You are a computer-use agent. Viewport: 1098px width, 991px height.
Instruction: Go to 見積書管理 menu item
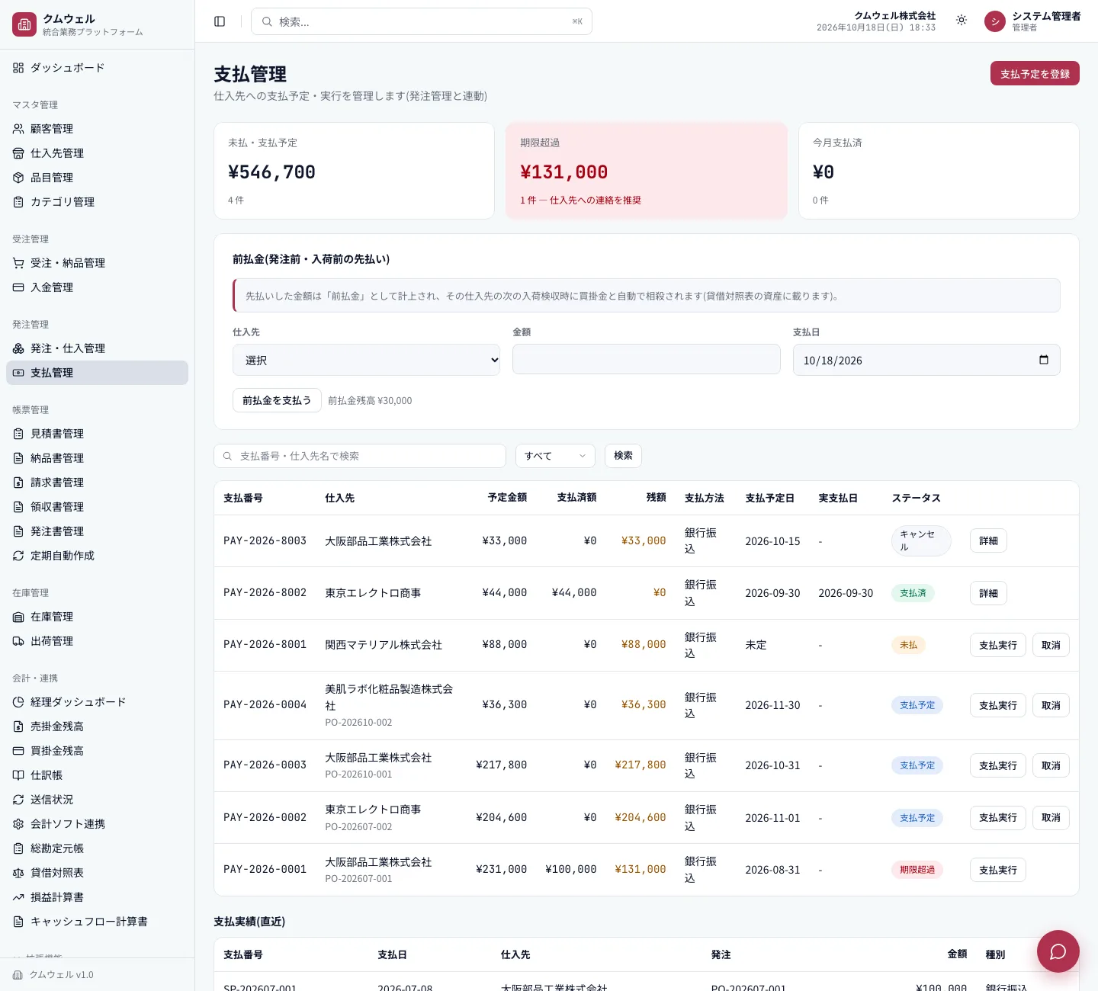pyautogui.click(x=97, y=434)
